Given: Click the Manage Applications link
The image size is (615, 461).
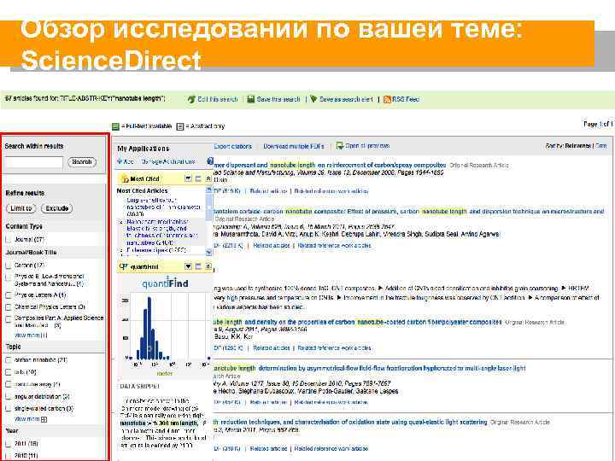Looking at the screenshot, I should [168, 161].
